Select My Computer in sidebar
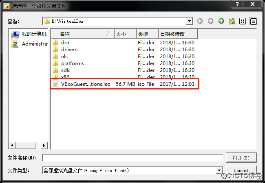The height and width of the screenshot is (183, 265). (29, 34)
